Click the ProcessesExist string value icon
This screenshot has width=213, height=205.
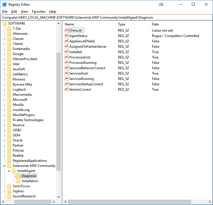pyautogui.click(x=66, y=57)
